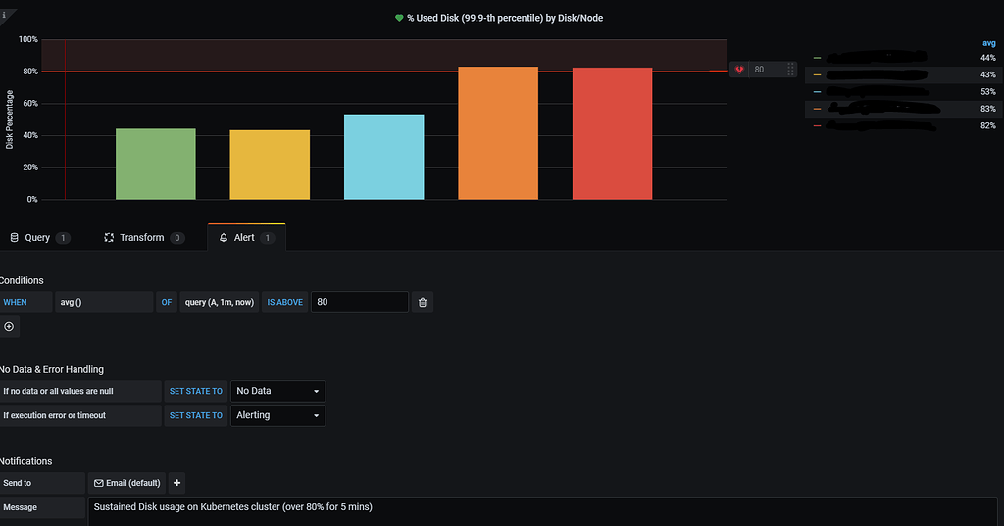
Task: Click the green heart alert status icon
Action: point(399,18)
